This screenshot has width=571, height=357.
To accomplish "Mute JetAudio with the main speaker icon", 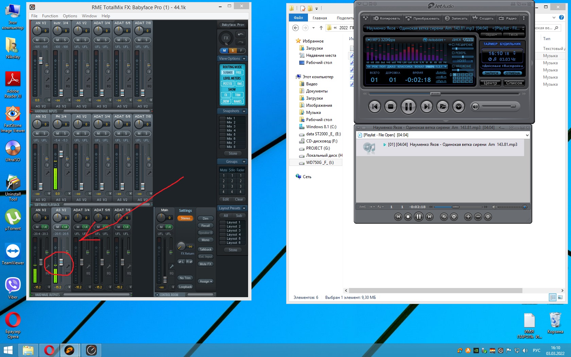I will coord(475,107).
